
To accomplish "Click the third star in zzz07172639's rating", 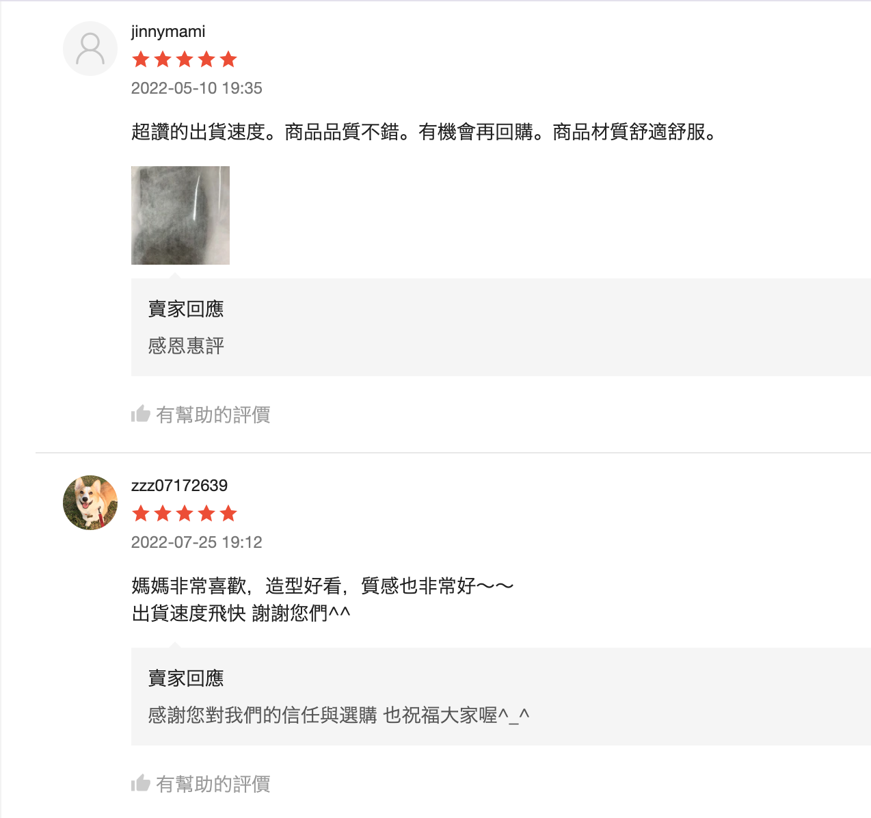I will coord(184,513).
